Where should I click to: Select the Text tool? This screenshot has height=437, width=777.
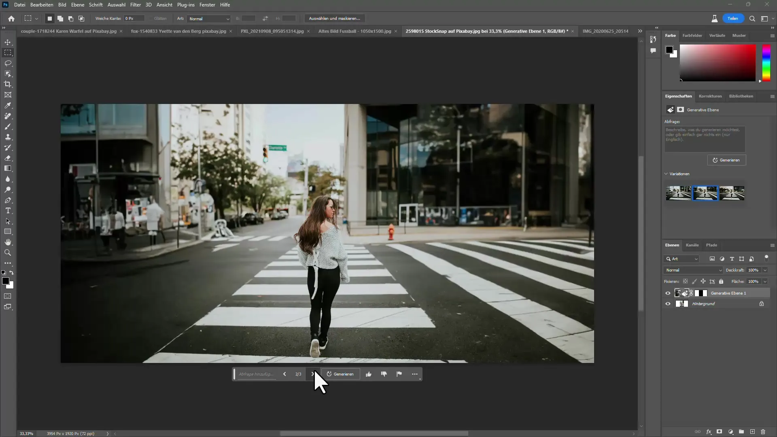8,211
